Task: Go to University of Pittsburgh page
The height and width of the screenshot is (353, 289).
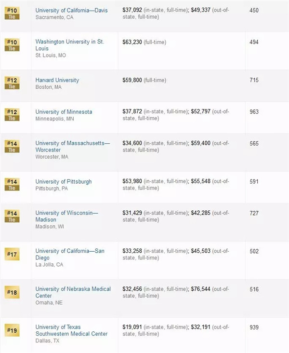Action: [64, 182]
